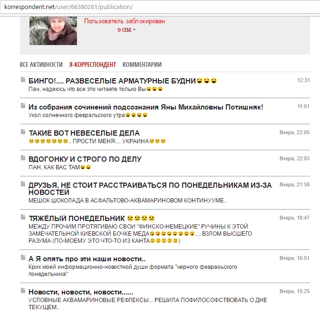
Task: Click document icon beside Новости, новости, новости
Action: [x=23, y=291]
